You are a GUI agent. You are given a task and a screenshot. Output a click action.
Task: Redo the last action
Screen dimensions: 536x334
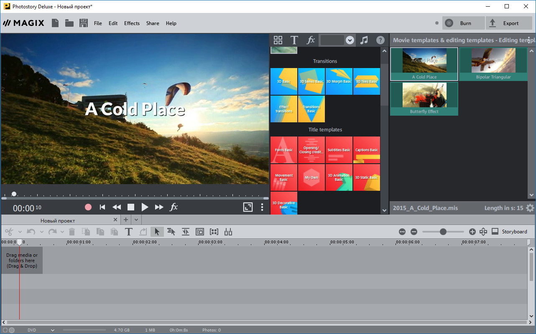point(52,232)
